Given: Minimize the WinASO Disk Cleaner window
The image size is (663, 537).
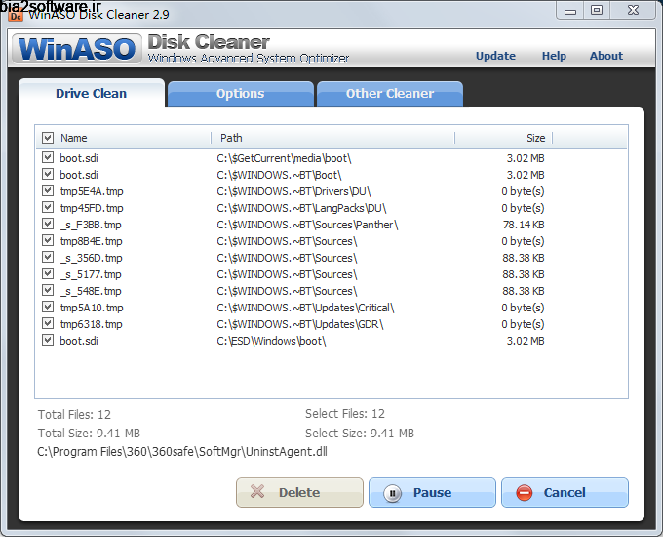Looking at the screenshot, I should [570, 11].
